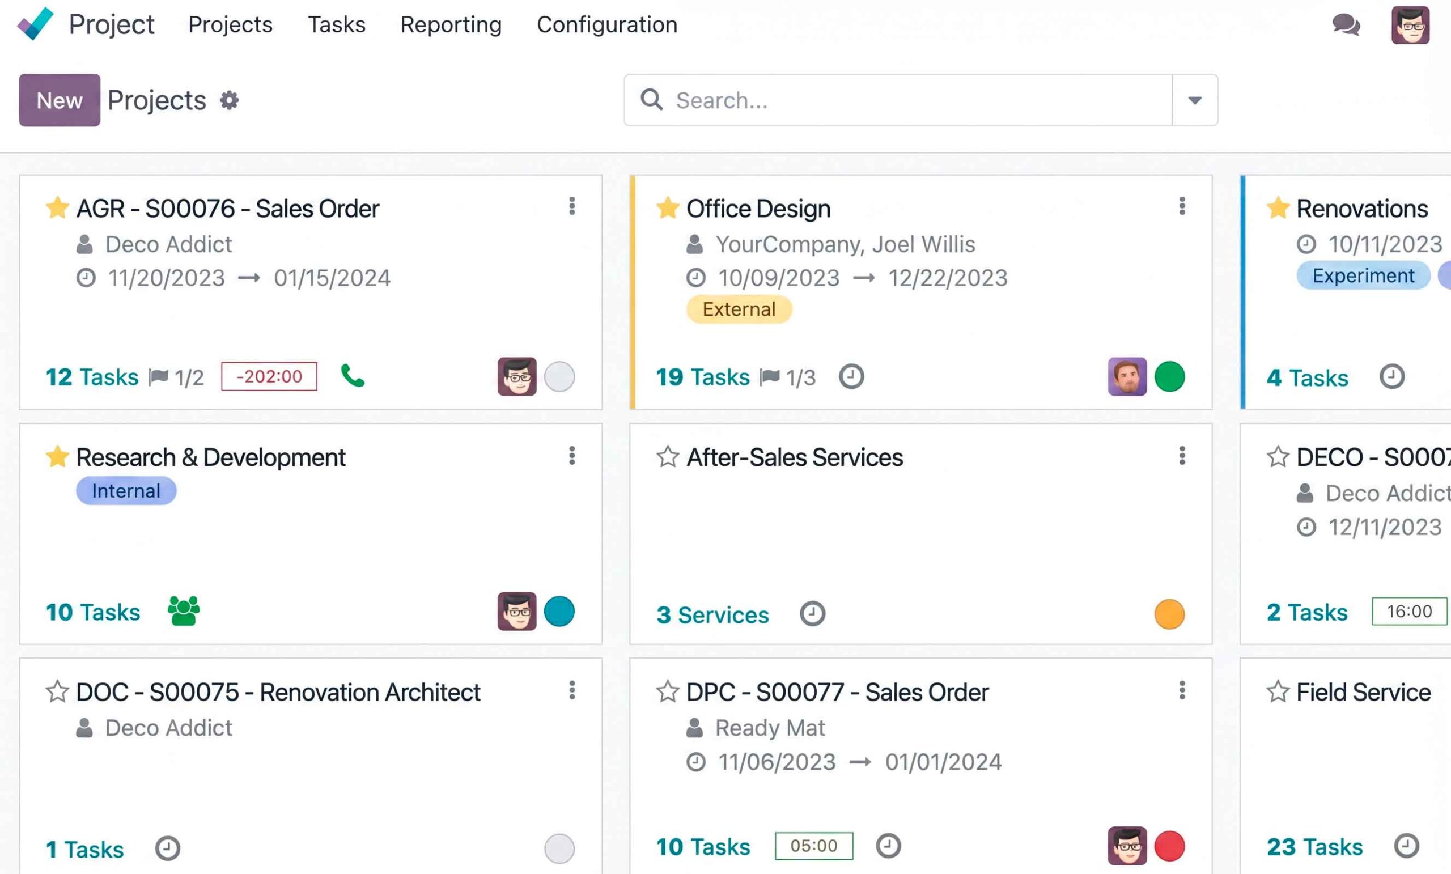Star the DPC - S00077 - Sales Order project

point(668,691)
